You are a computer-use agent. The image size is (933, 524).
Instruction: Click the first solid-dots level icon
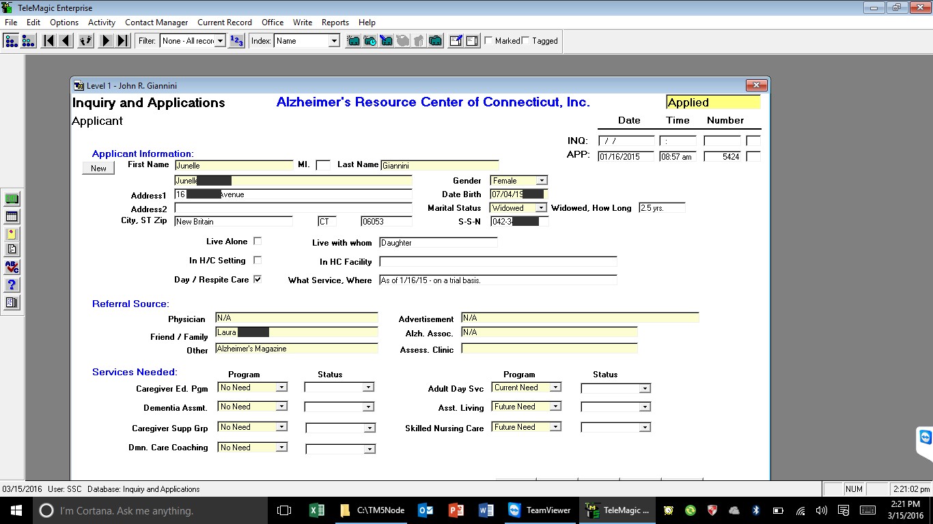11,41
